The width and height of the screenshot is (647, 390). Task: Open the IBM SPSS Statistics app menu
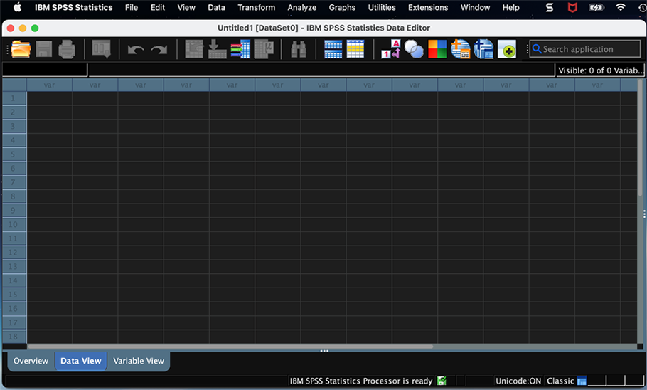[73, 7]
